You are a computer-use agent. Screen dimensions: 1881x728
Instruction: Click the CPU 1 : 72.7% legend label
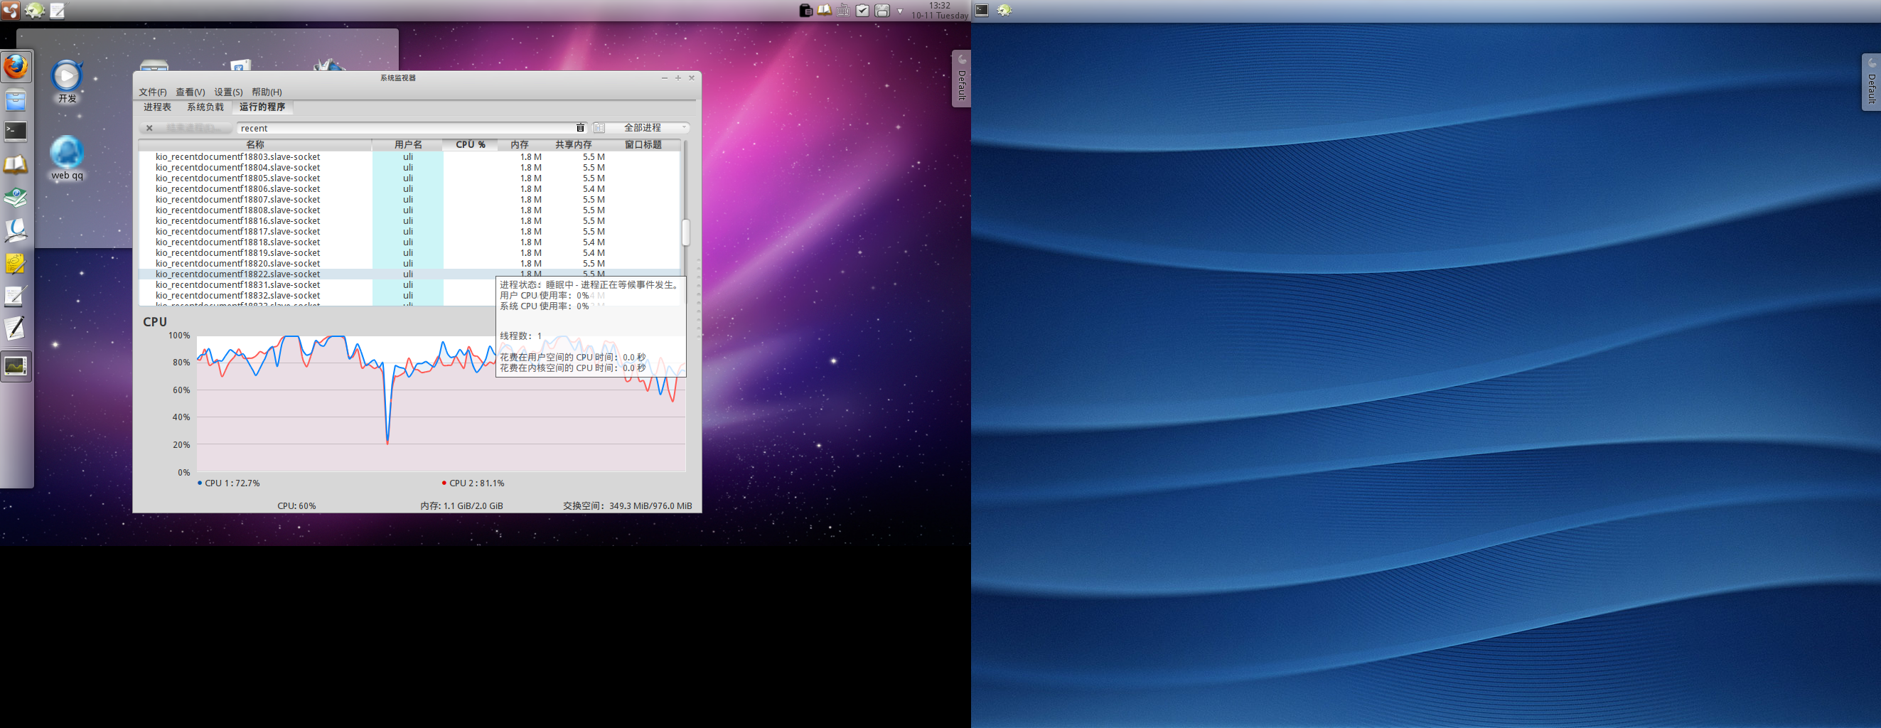point(229,483)
